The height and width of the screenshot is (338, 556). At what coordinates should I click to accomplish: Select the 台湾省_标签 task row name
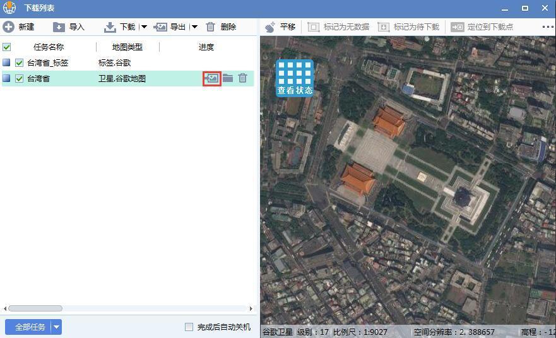(47, 63)
